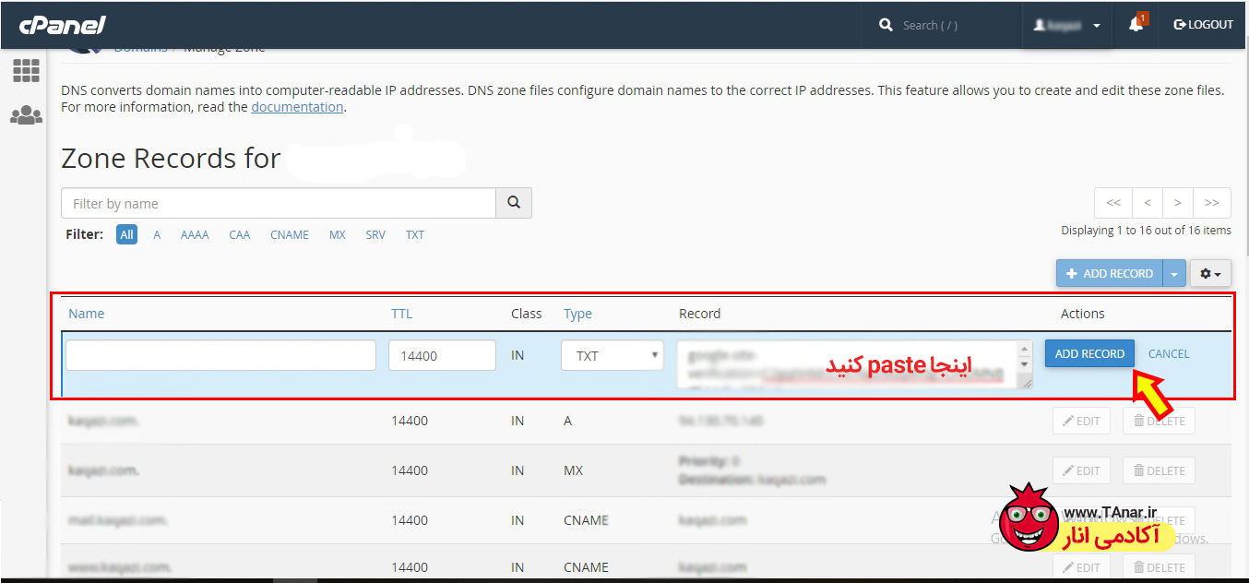
Task: Click the next page arrow
Action: click(1178, 203)
